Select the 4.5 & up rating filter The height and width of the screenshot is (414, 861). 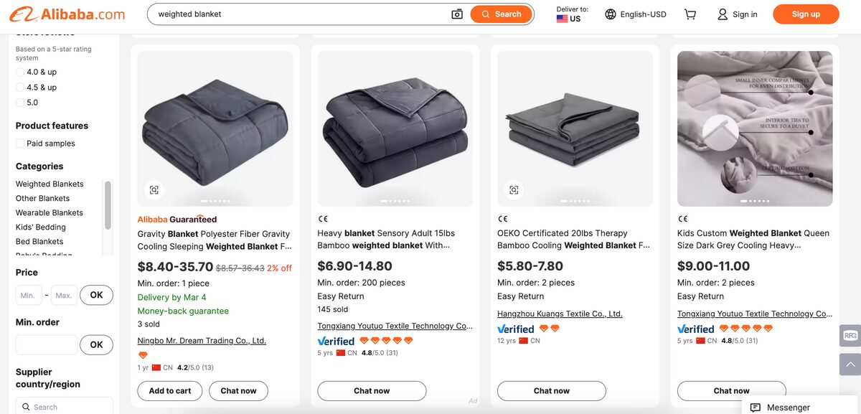pos(21,87)
